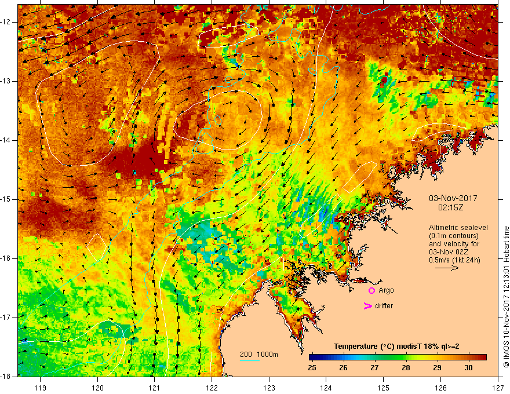Click the longitude axis label 125
Screen dimensions: 510x394
pos(384,388)
